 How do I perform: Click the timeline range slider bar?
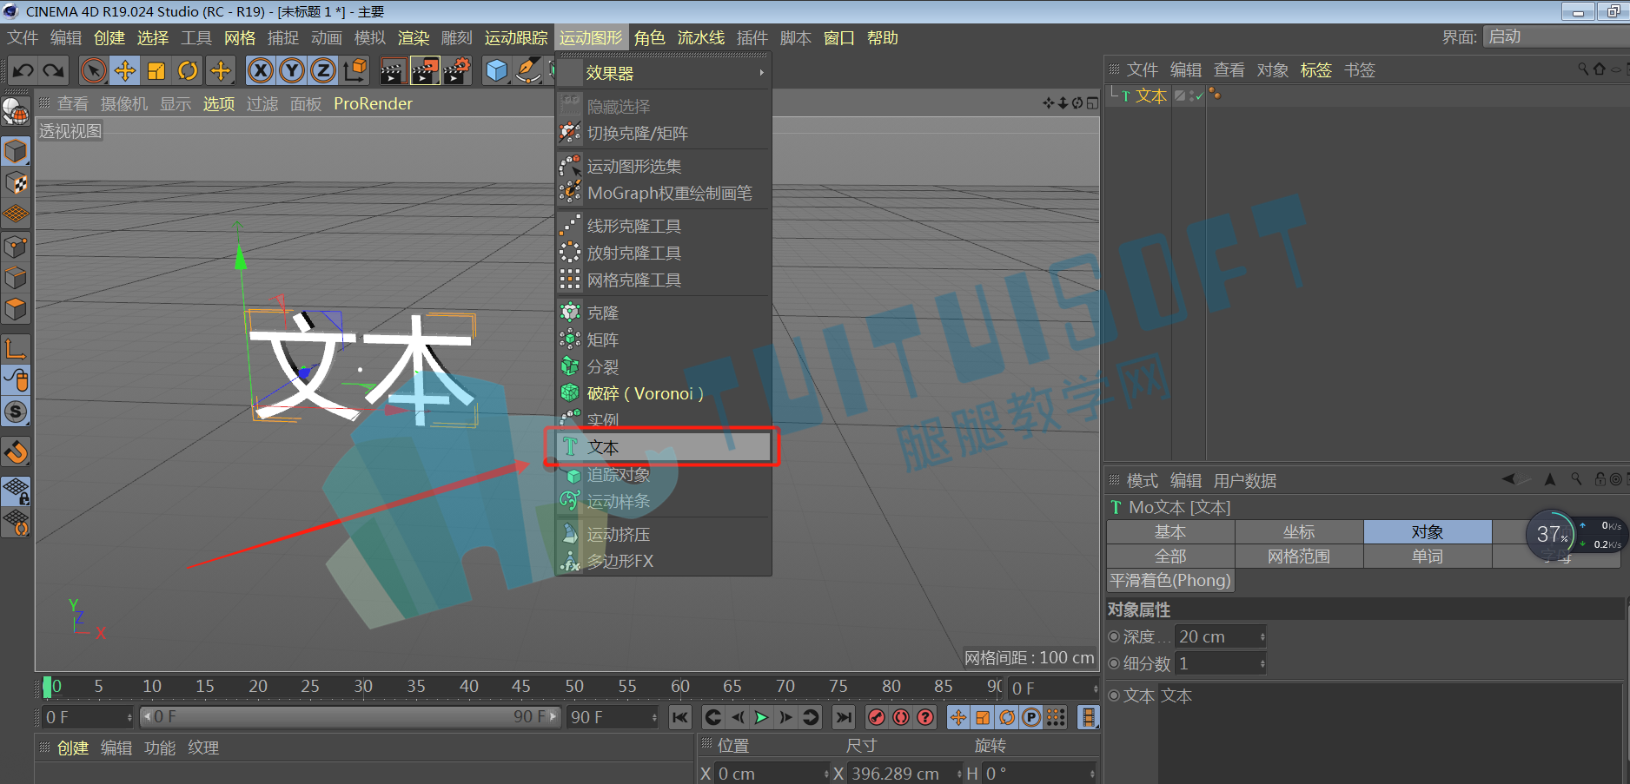(350, 717)
